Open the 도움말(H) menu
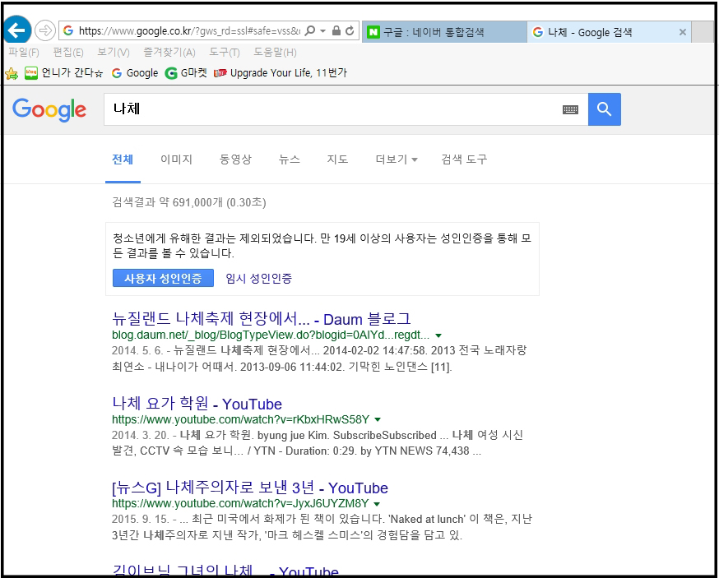This screenshot has height=578, width=719. tap(275, 53)
